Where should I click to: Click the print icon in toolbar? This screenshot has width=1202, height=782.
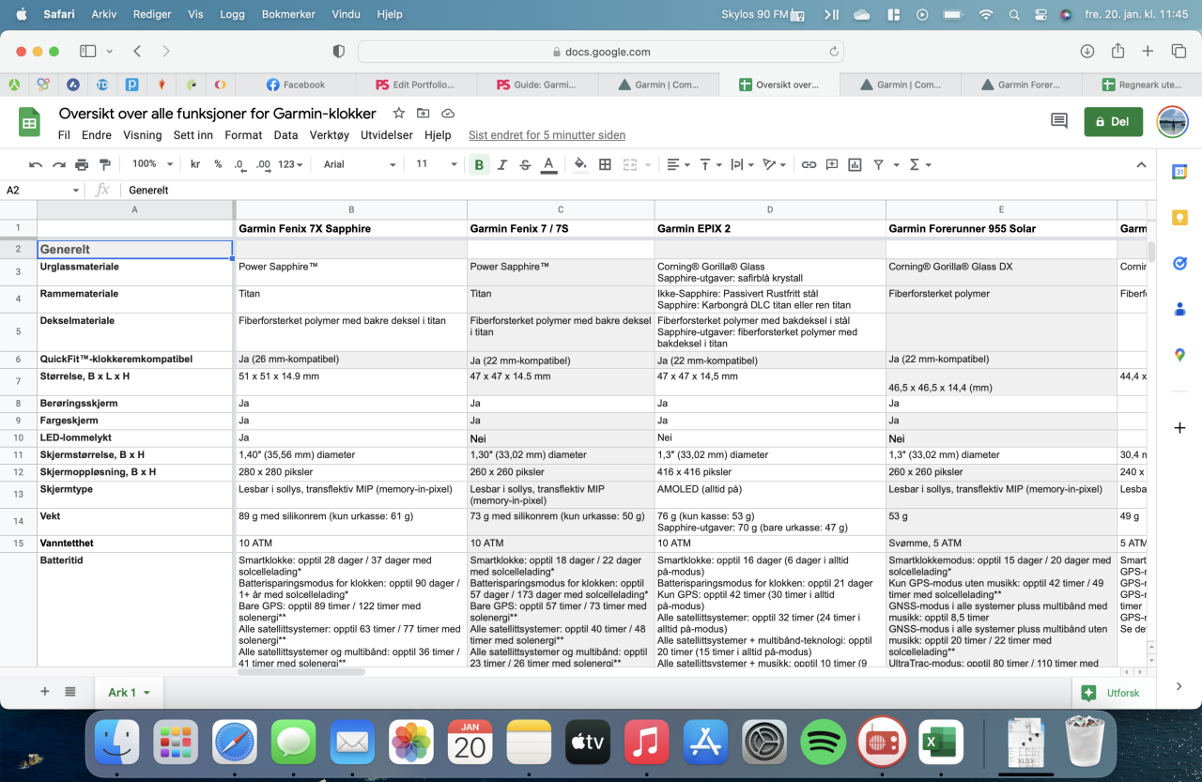tap(82, 164)
